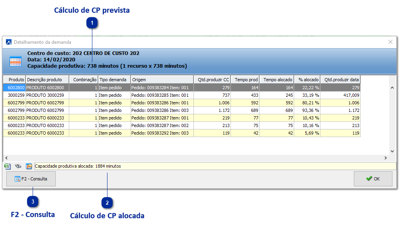Sort by Descrição produto column header
The width and height of the screenshot is (406, 227).
[47, 80]
